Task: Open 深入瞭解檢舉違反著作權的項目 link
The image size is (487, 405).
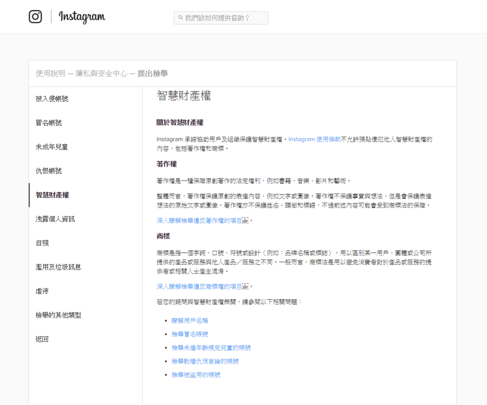Action: click(203, 221)
